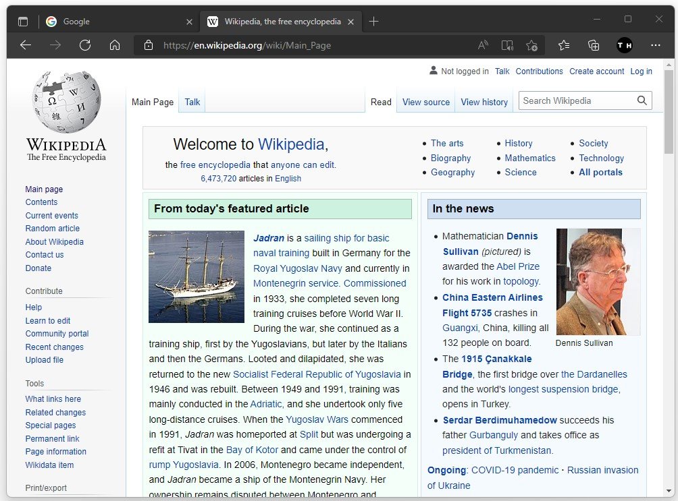Click the Not logged in user icon
This screenshot has height=501, width=678.
(434, 70)
